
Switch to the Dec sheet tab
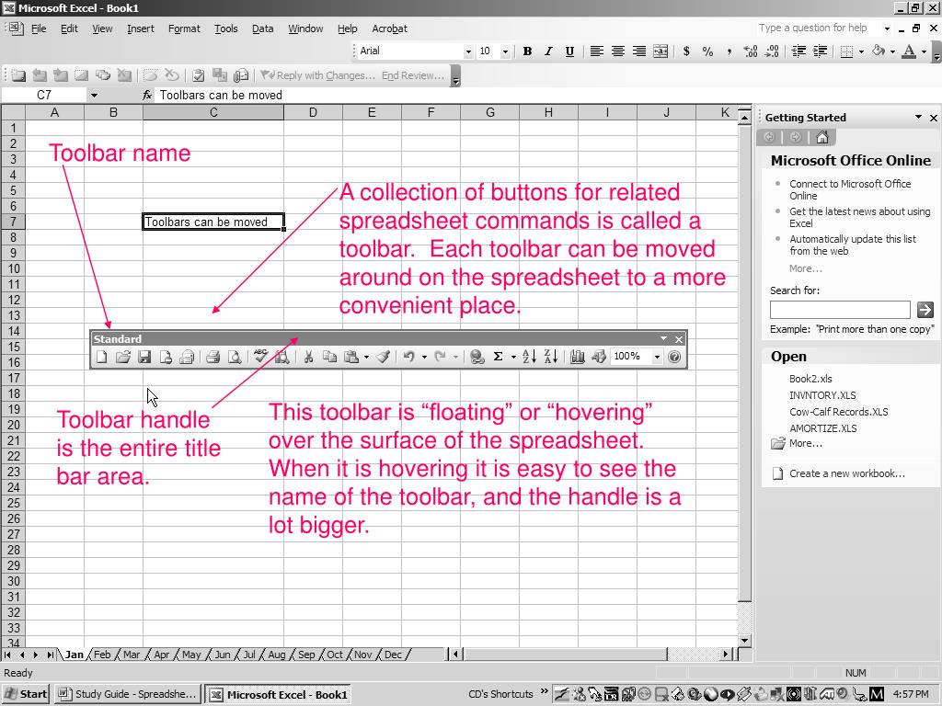click(393, 655)
